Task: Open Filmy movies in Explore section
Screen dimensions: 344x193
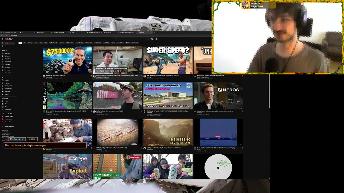Action: click(8, 104)
